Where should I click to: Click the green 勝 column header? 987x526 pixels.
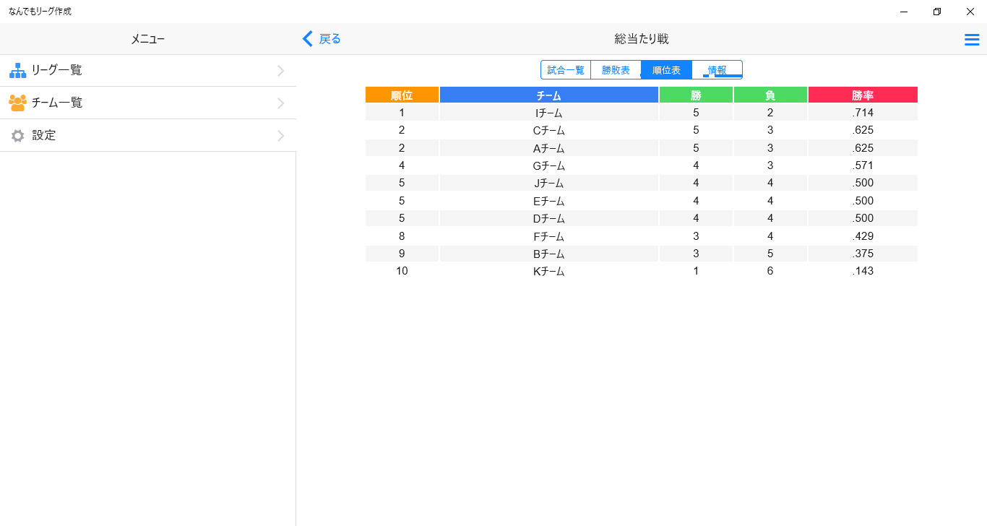[x=696, y=95]
